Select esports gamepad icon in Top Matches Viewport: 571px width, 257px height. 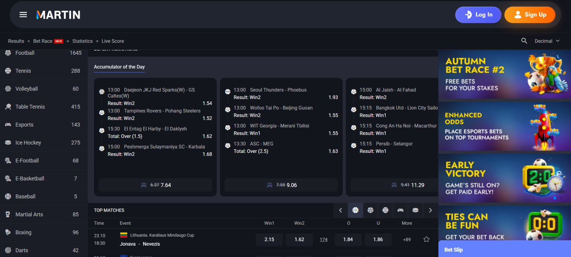(x=400, y=210)
